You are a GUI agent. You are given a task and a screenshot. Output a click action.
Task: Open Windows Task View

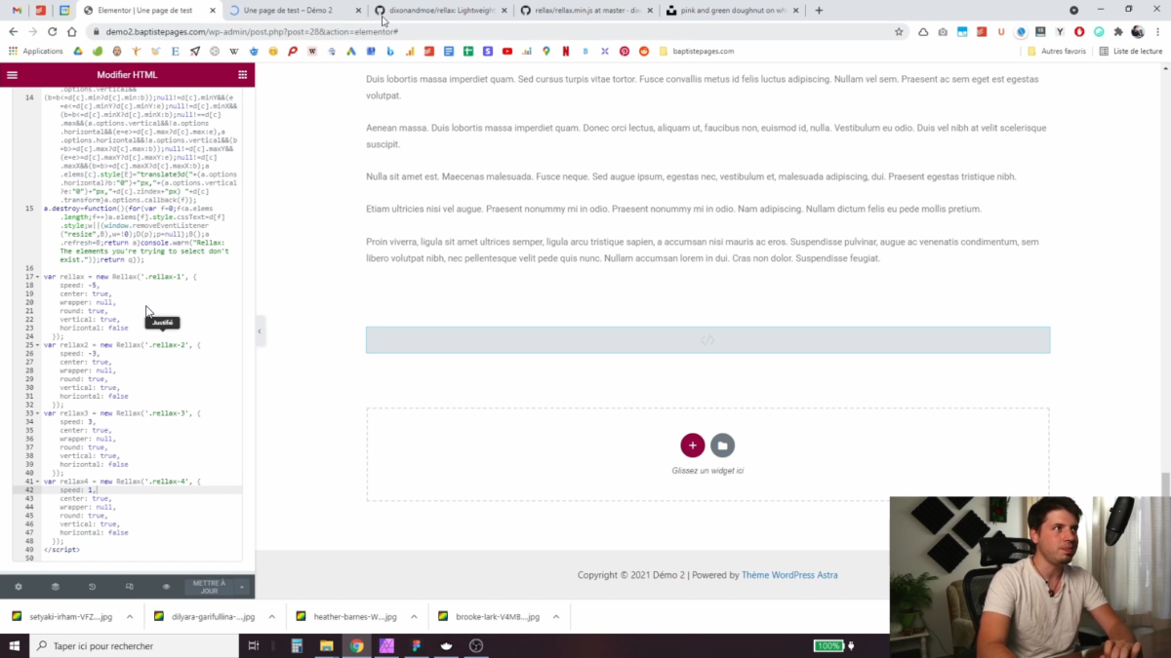coord(253,645)
